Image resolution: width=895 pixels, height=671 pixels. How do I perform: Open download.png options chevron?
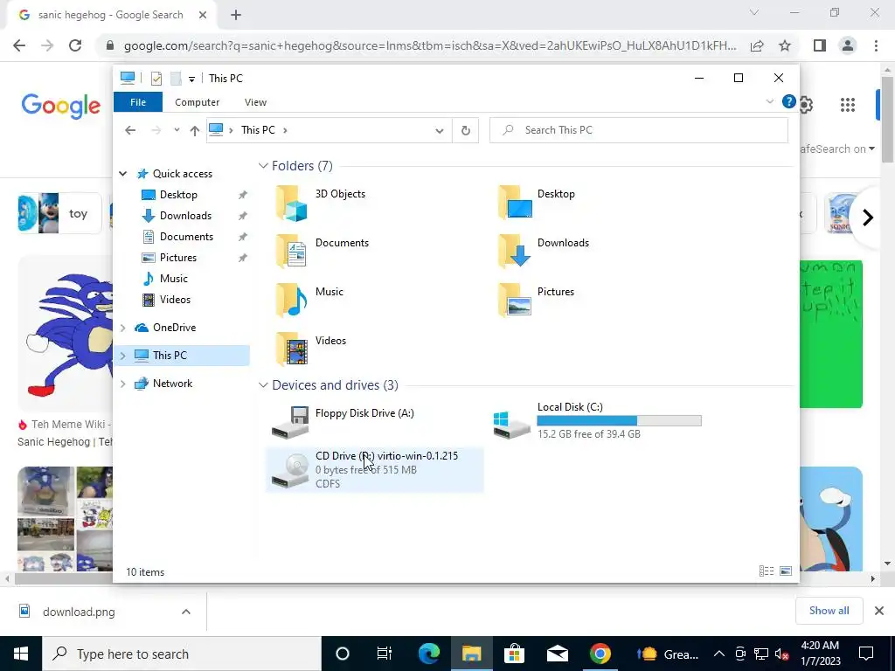tap(186, 612)
